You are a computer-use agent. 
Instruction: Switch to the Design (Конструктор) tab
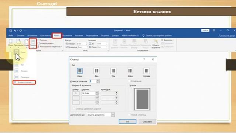point(46,35)
